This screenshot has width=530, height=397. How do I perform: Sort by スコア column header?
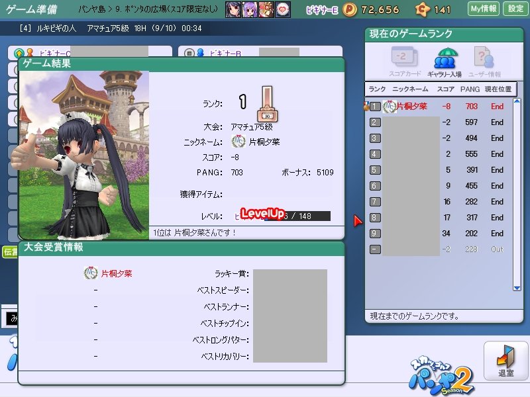(x=445, y=89)
